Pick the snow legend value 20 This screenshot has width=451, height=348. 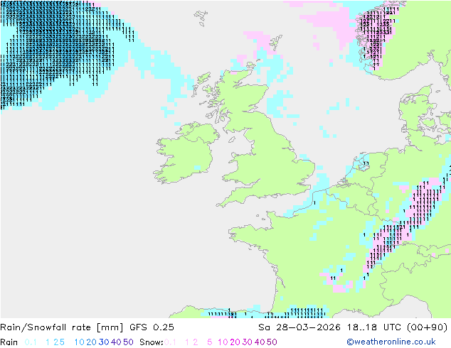235,342
